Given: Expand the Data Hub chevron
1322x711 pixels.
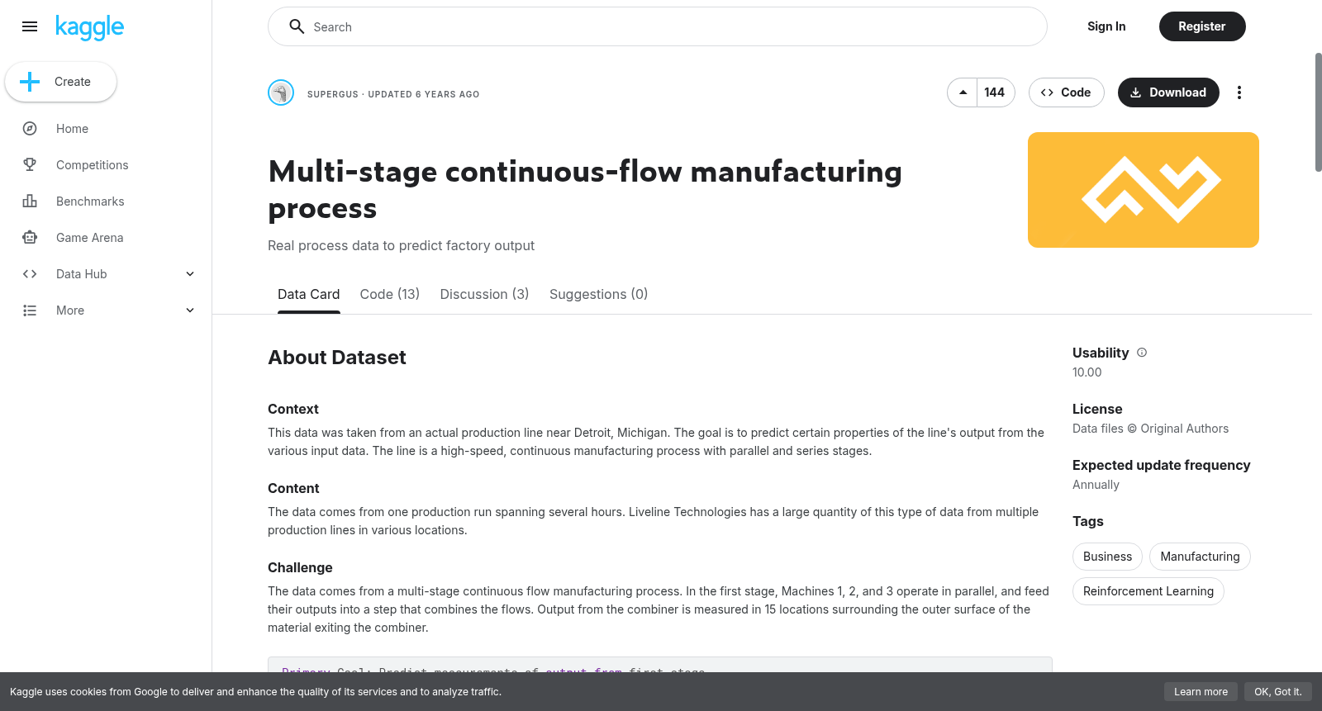Looking at the screenshot, I should (x=190, y=274).
